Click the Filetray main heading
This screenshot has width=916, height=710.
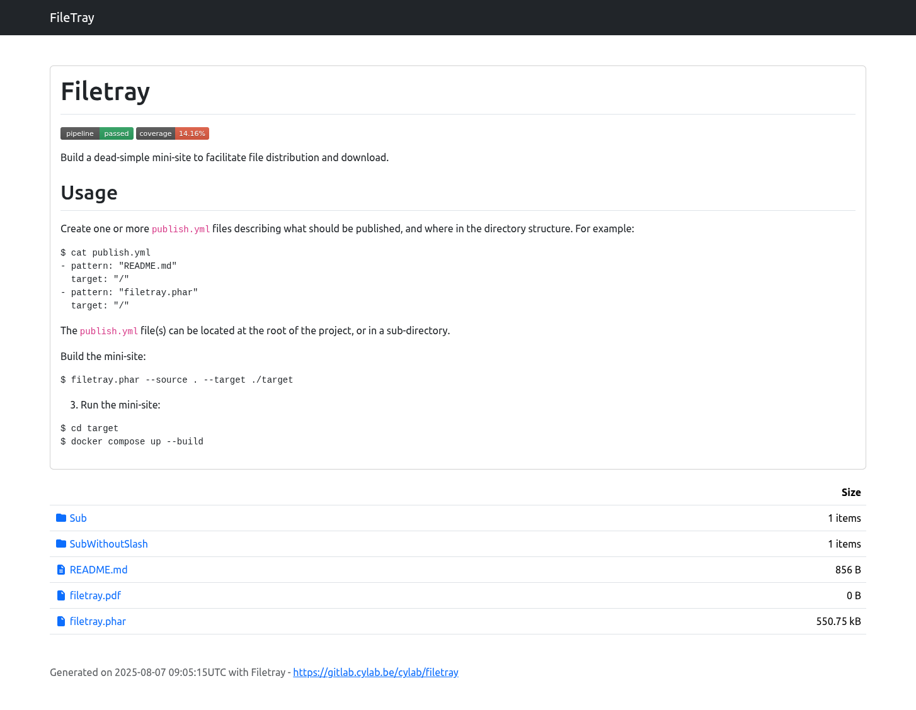click(105, 91)
